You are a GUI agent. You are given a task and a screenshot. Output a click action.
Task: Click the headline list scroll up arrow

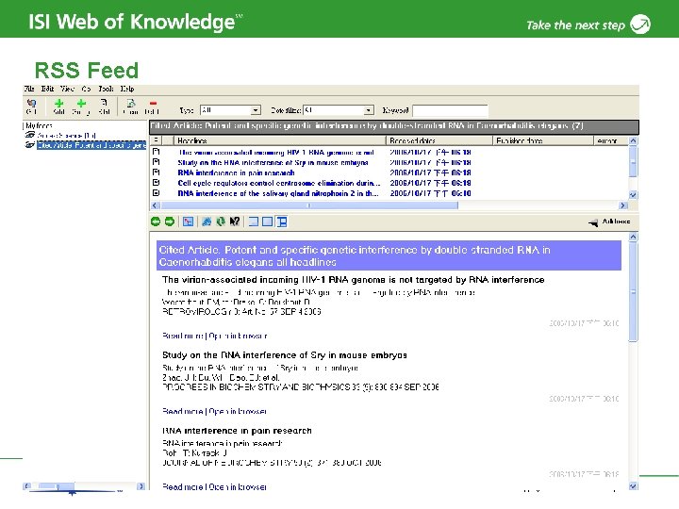633,140
